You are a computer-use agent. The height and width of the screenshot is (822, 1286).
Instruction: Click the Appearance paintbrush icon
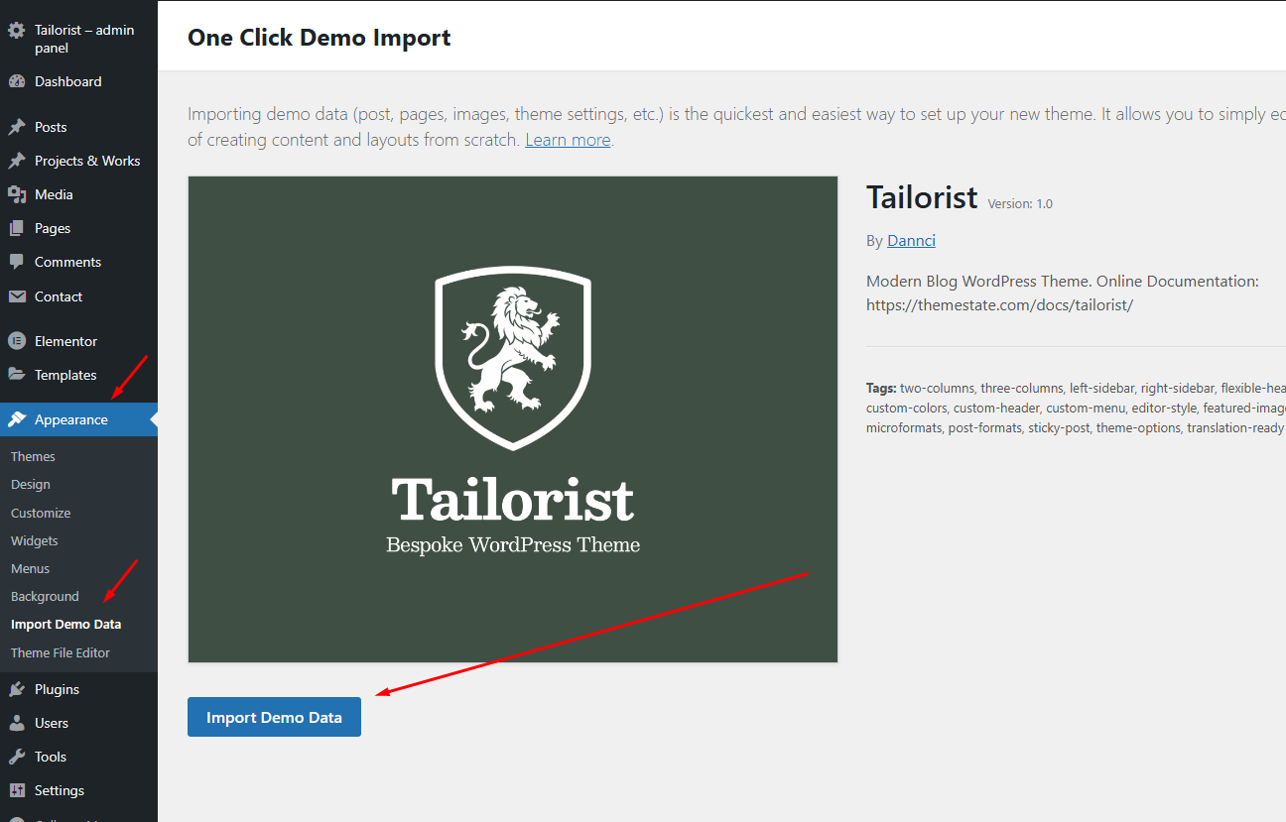pos(16,419)
